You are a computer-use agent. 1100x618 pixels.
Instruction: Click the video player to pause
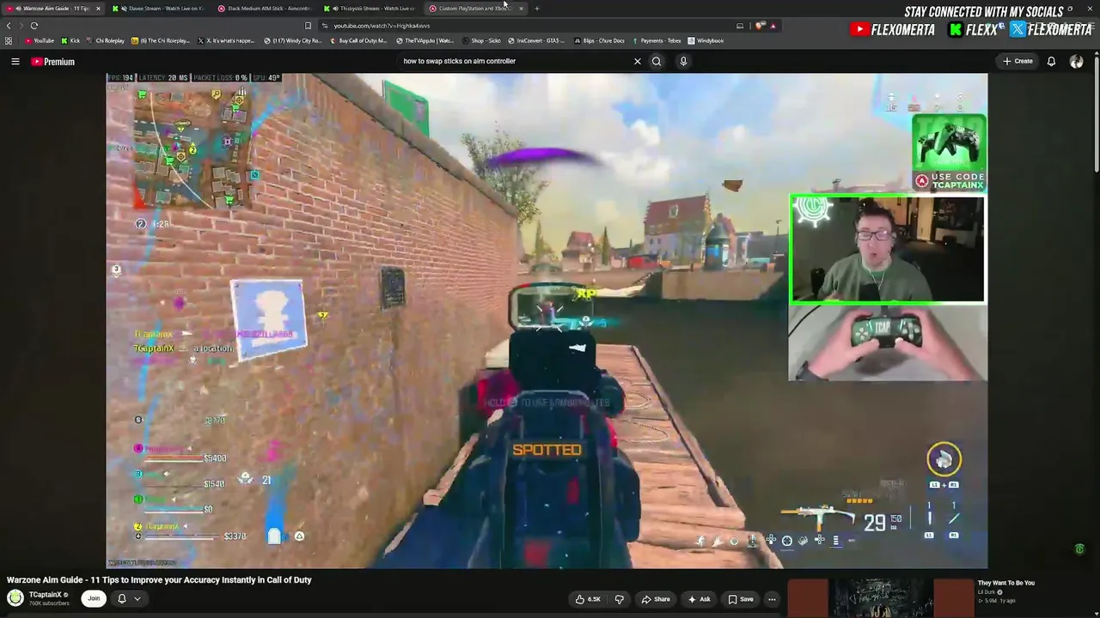547,320
